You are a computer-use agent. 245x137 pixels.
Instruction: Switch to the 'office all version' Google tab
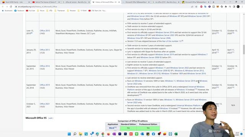[x=76, y=2]
